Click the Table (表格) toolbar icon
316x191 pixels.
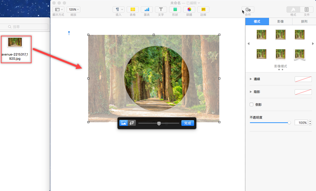133,9
